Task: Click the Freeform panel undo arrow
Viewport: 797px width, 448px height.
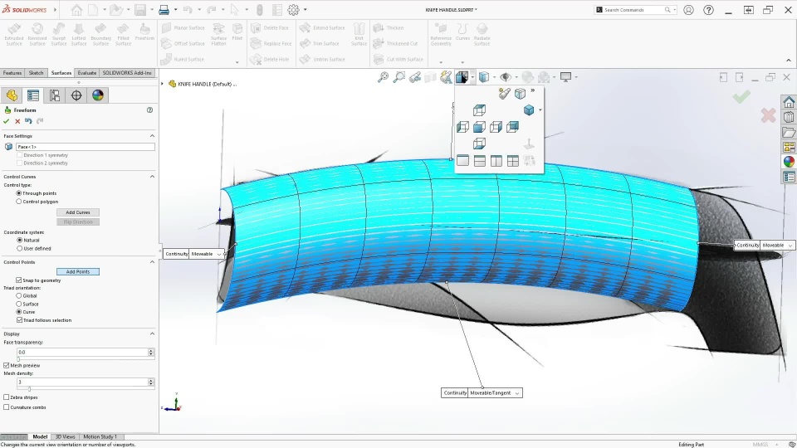Action: tap(28, 121)
